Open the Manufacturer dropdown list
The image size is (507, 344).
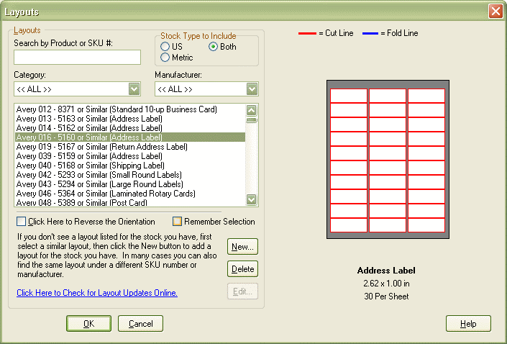click(x=252, y=89)
